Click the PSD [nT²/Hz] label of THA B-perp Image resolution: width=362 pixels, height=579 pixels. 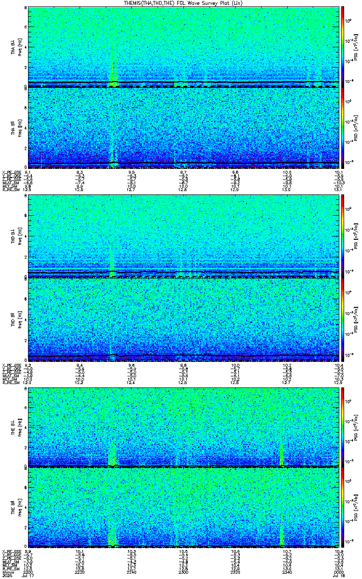tap(356, 47)
